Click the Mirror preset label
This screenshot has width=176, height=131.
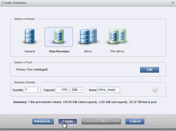[x=88, y=51]
